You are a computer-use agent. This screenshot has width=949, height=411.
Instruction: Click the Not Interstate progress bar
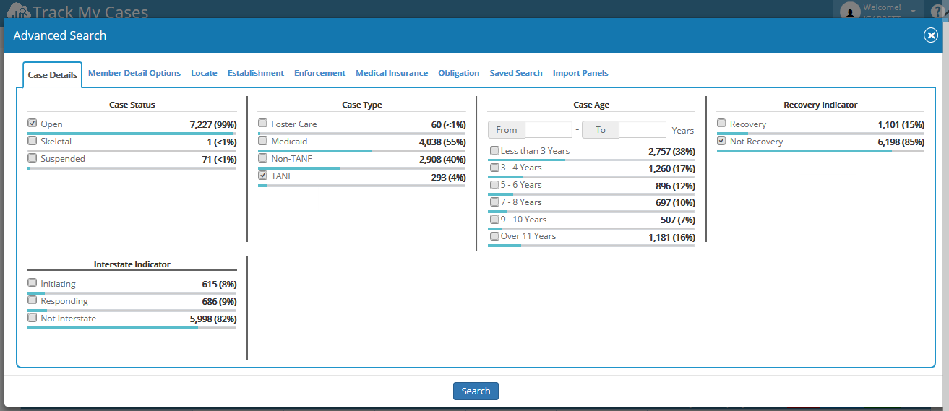click(x=132, y=328)
